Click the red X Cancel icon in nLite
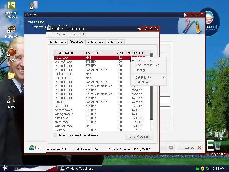 pos(199,148)
